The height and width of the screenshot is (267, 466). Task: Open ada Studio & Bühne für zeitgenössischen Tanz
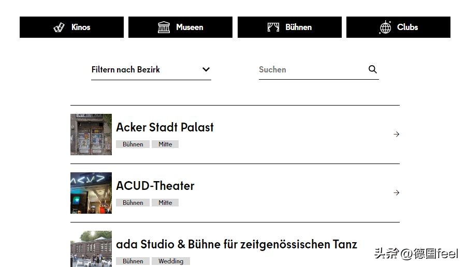pos(236,244)
